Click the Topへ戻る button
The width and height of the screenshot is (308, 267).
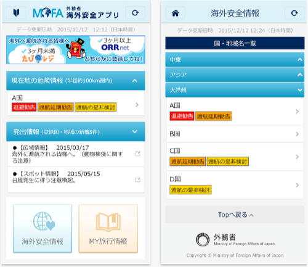point(235,215)
